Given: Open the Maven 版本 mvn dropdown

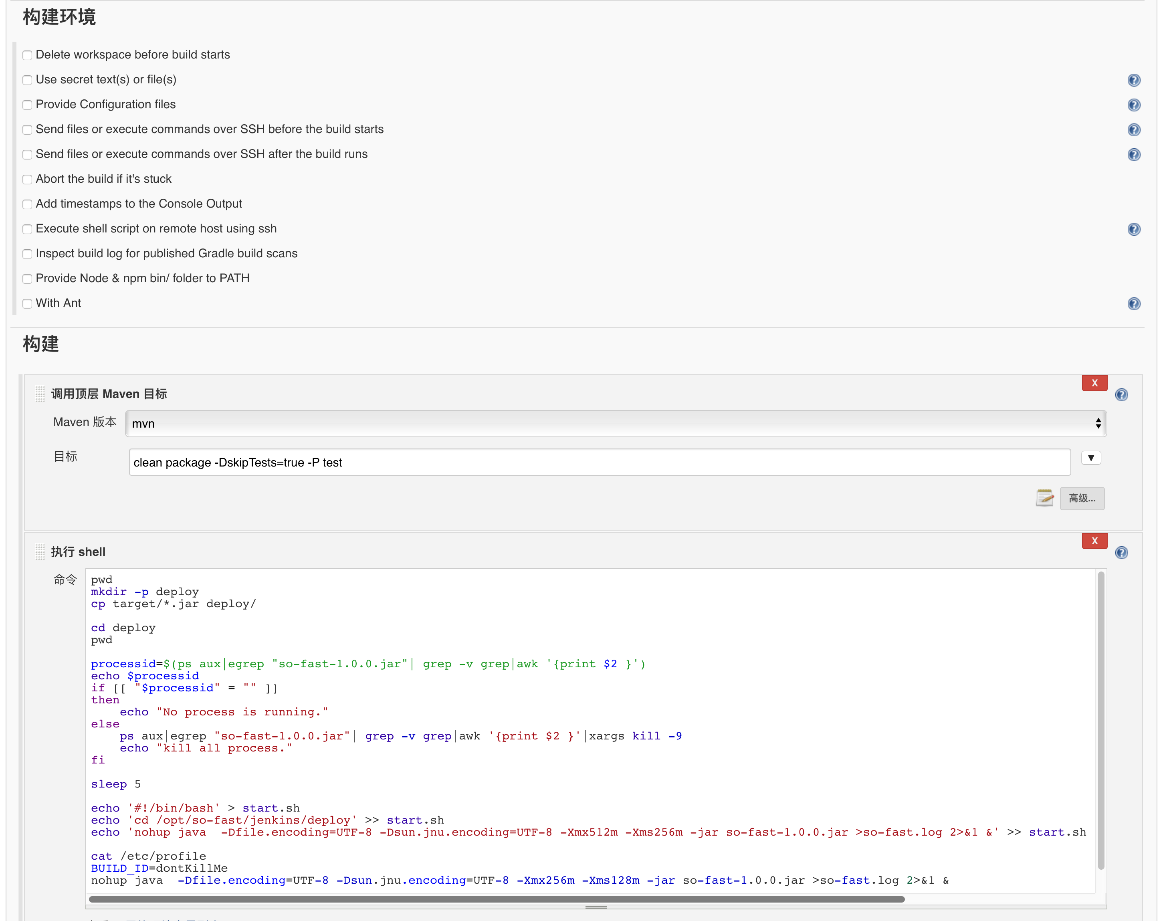Looking at the screenshot, I should click(x=615, y=423).
